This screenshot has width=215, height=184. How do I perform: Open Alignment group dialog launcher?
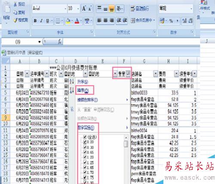[154, 32]
